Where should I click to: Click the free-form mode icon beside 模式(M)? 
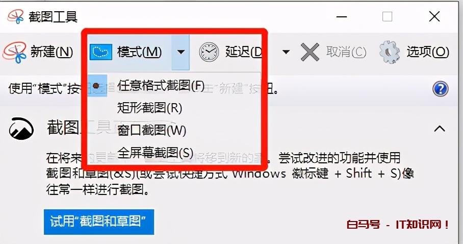coord(100,52)
